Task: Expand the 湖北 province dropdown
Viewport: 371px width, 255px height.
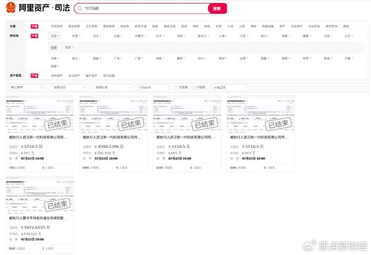Action: tap(76, 58)
